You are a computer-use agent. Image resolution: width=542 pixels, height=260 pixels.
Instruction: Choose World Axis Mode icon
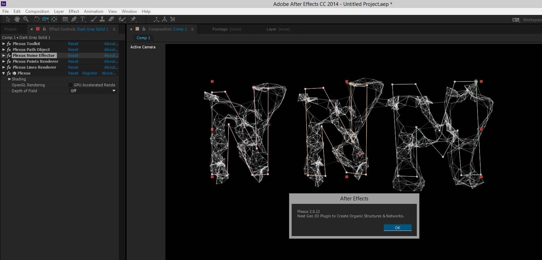[x=164, y=19]
